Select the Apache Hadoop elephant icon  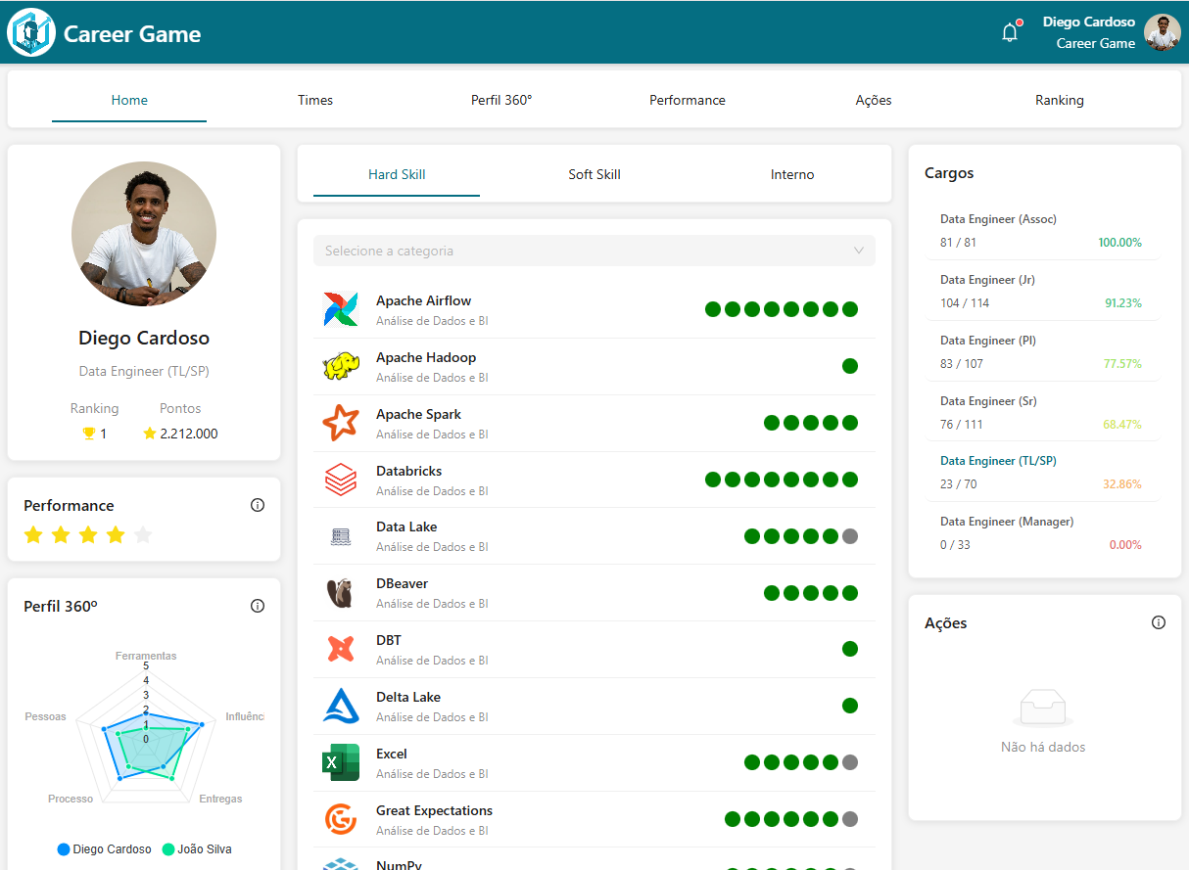pos(338,365)
